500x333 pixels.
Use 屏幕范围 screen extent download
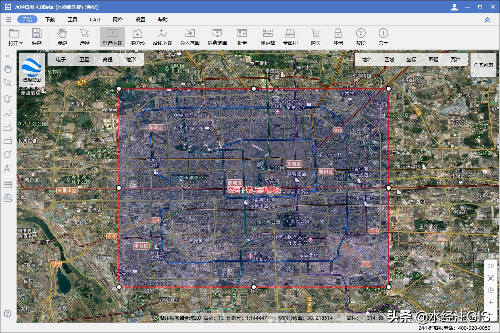[x=217, y=37]
